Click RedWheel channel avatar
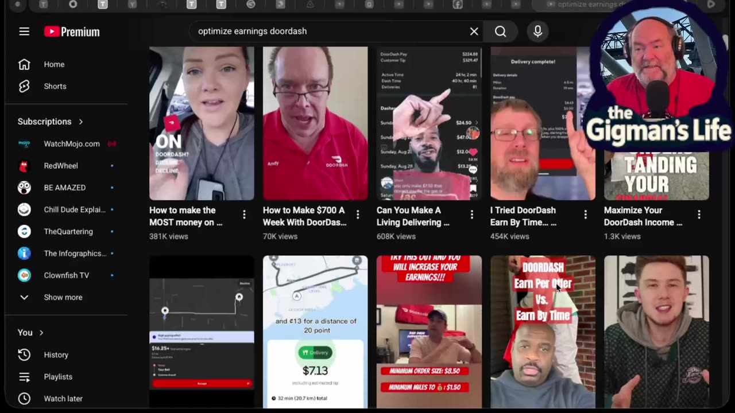 tap(24, 166)
